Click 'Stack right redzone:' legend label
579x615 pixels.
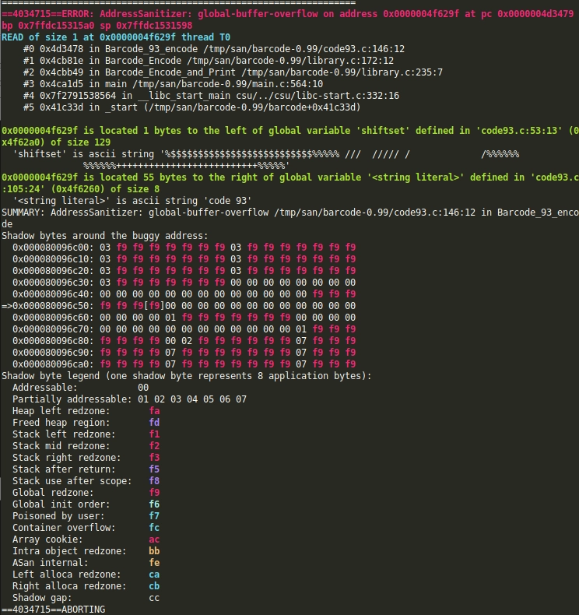[67, 458]
